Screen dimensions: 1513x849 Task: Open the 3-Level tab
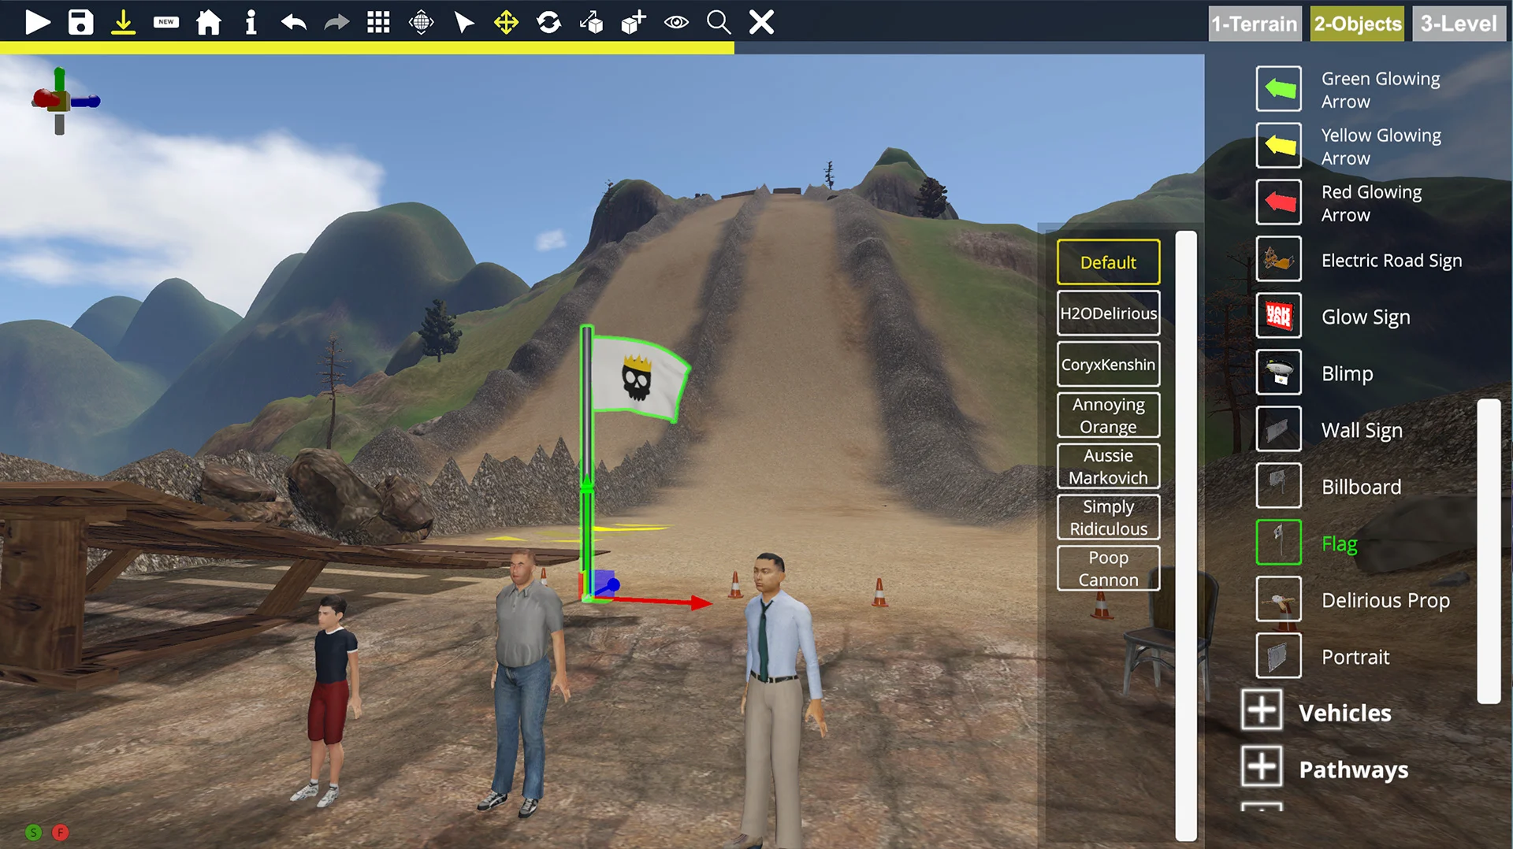pos(1459,23)
